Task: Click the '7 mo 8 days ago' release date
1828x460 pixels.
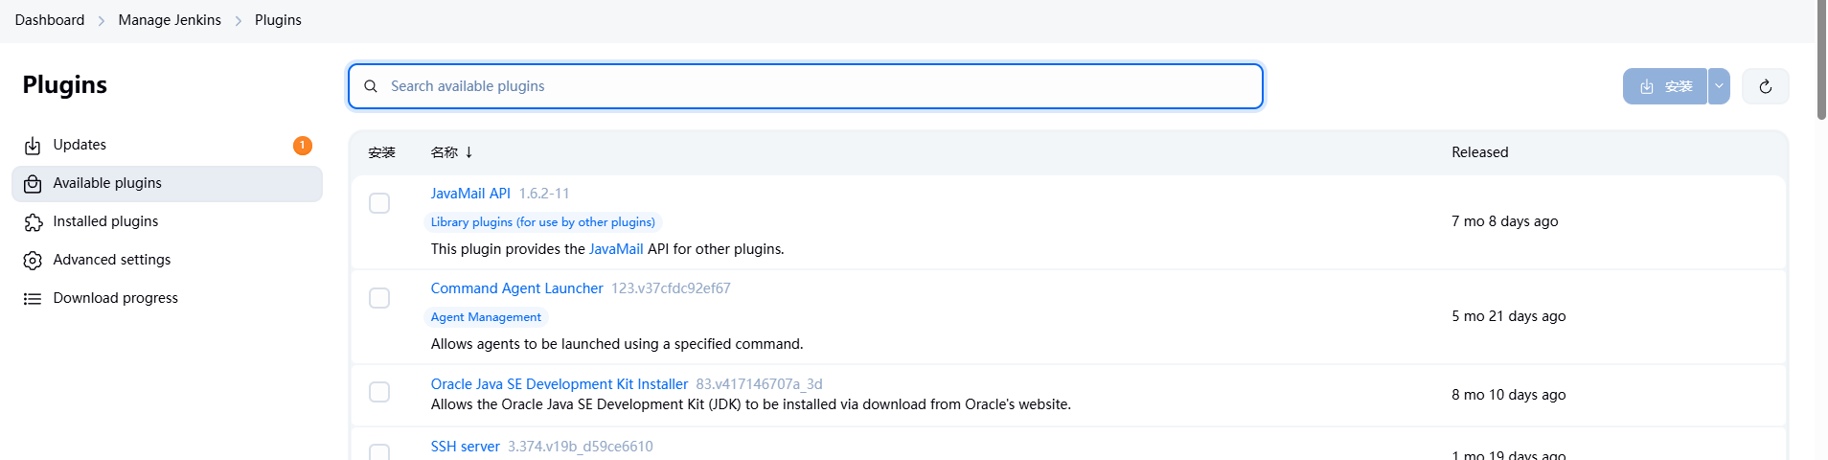Action: [1504, 221]
